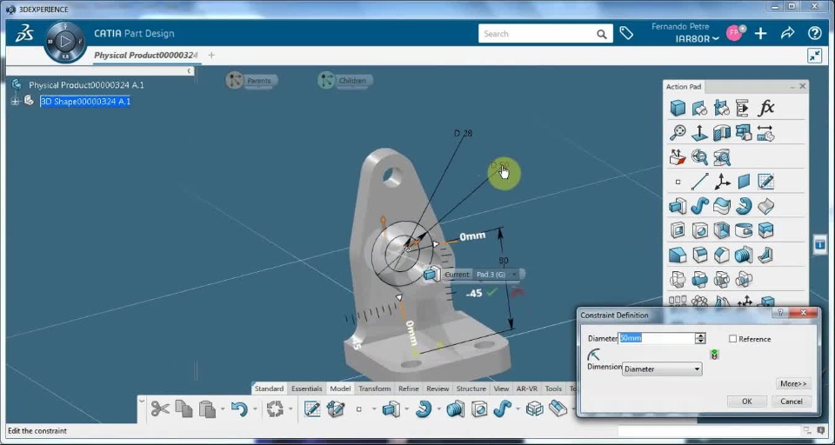Select the Stiffener tool in Action Pad
Image resolution: width=835 pixels, height=445 pixels.
point(765,255)
